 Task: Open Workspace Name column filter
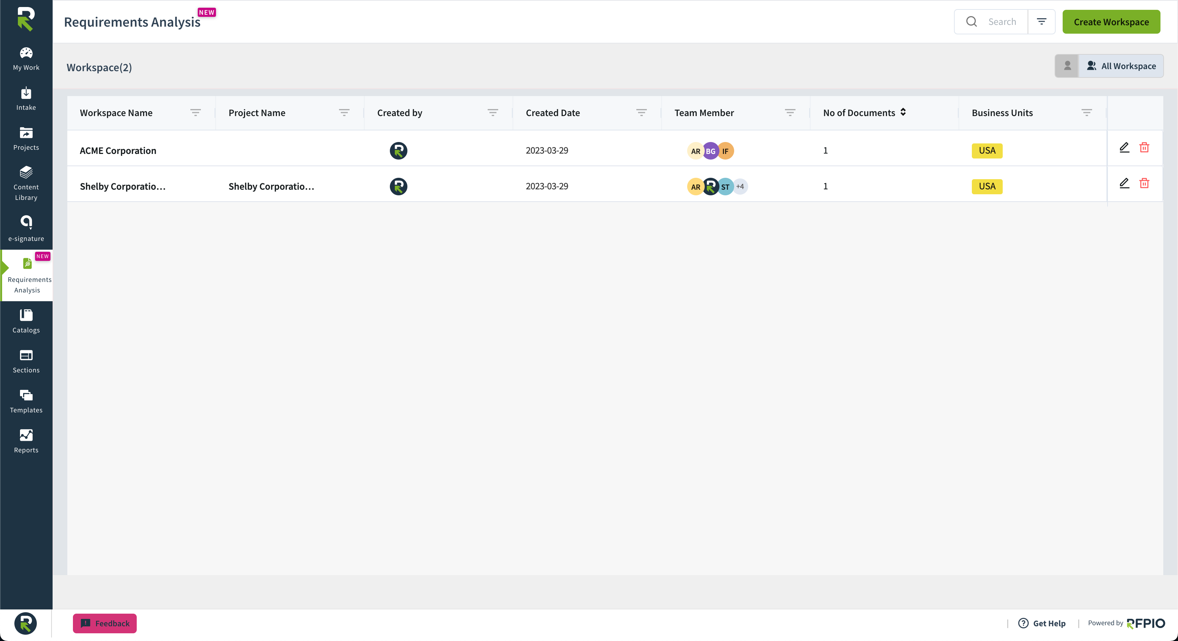tap(195, 113)
